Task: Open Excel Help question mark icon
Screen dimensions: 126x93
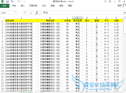Action: tap(105, 2)
